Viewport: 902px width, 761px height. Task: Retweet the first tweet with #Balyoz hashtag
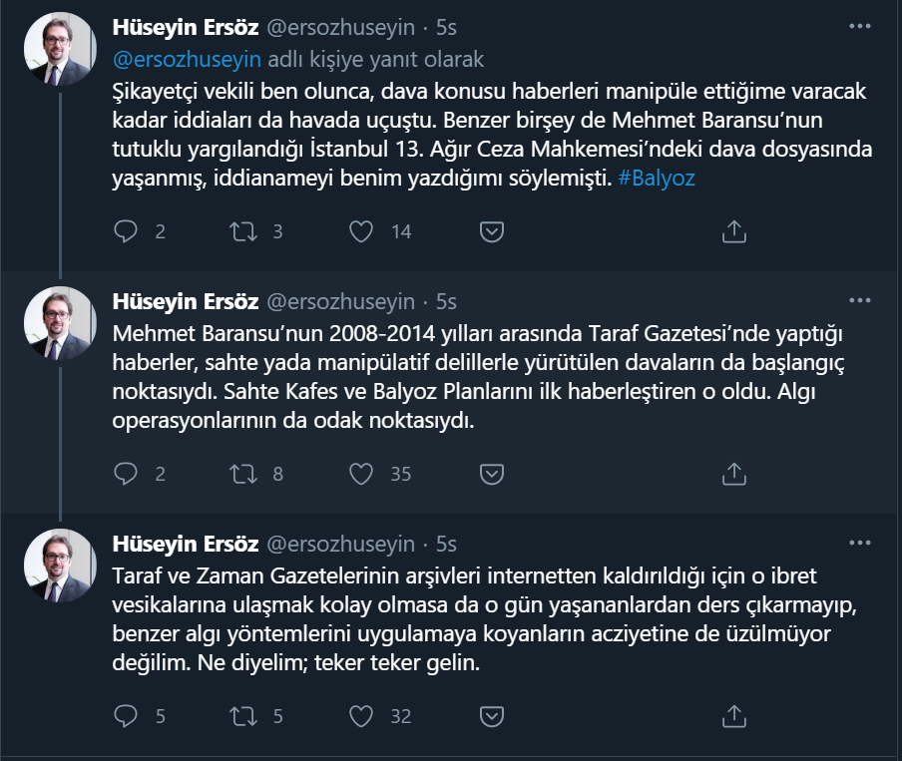pyautogui.click(x=242, y=231)
